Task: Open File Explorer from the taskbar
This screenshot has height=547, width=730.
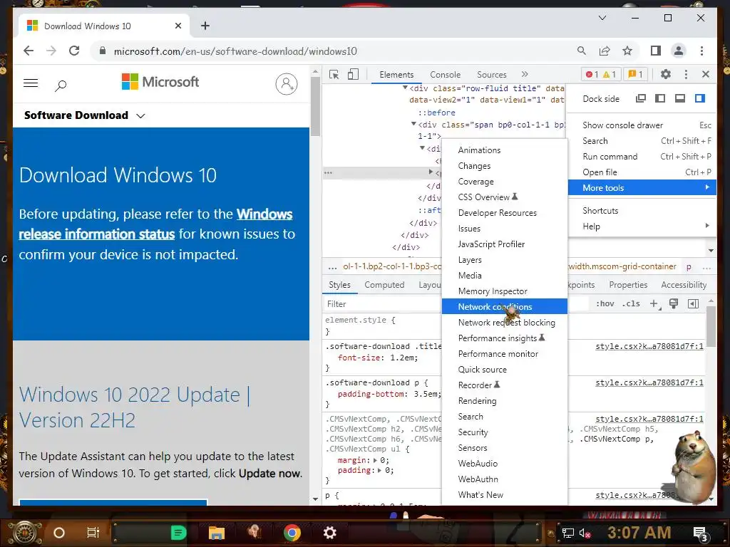Action: 217,533
